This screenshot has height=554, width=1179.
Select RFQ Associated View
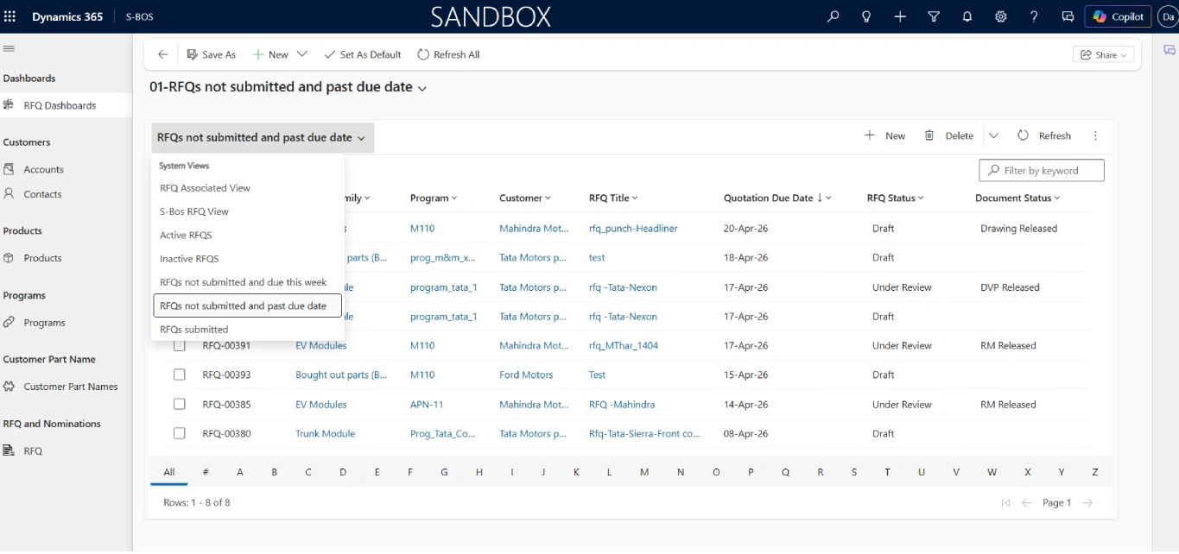pyautogui.click(x=247, y=188)
